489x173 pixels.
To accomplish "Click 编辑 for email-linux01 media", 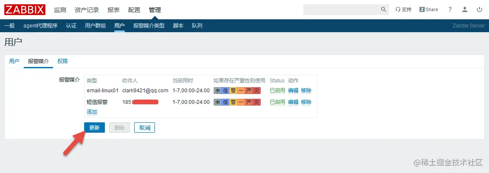I will coord(293,91).
